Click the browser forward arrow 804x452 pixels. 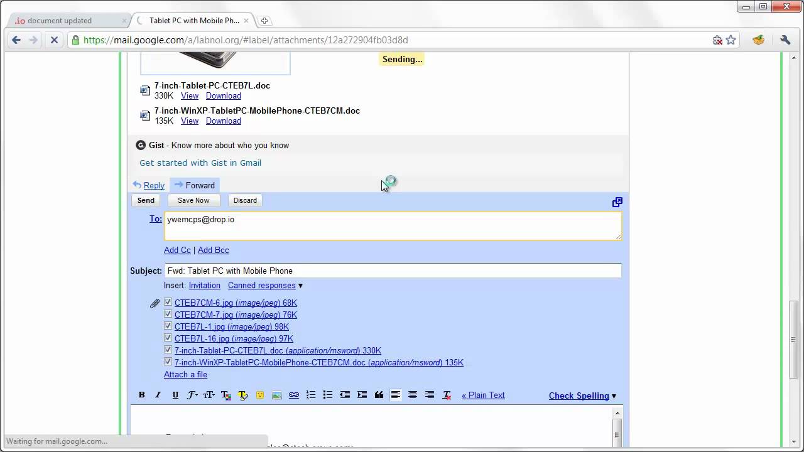point(34,40)
